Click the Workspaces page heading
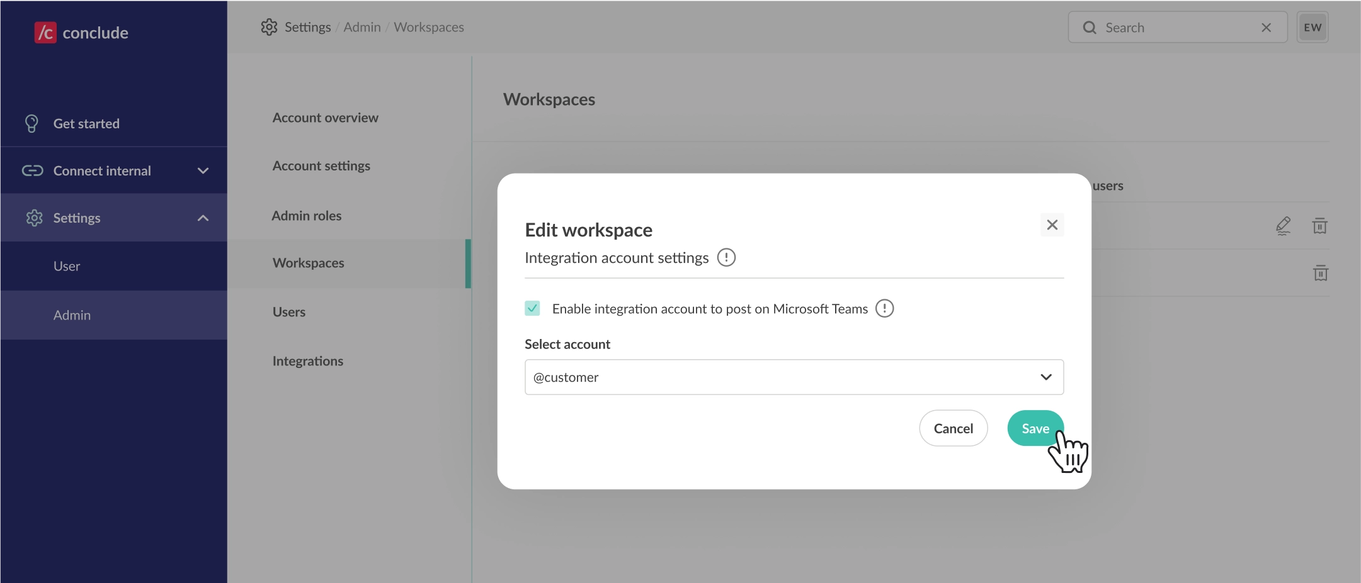The image size is (1361, 583). (549, 99)
